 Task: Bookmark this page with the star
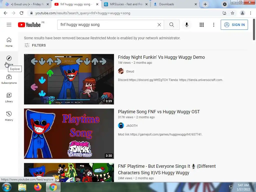232,13
